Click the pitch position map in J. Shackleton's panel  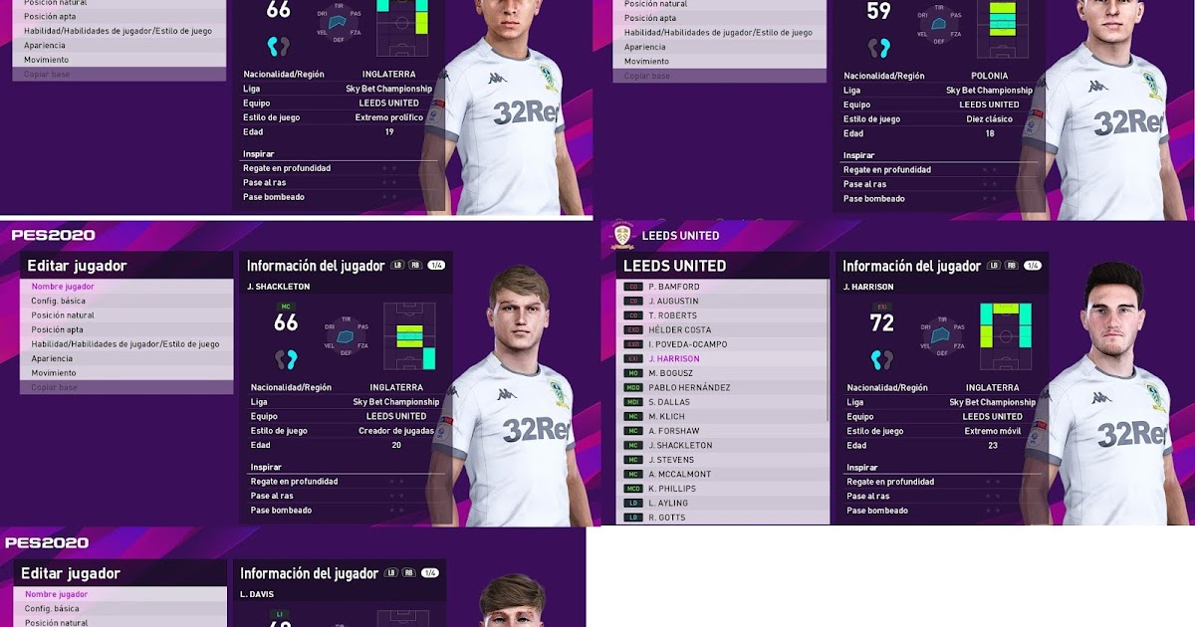409,336
